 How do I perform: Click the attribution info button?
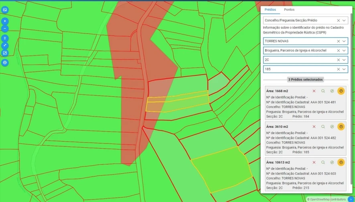(x=351, y=199)
